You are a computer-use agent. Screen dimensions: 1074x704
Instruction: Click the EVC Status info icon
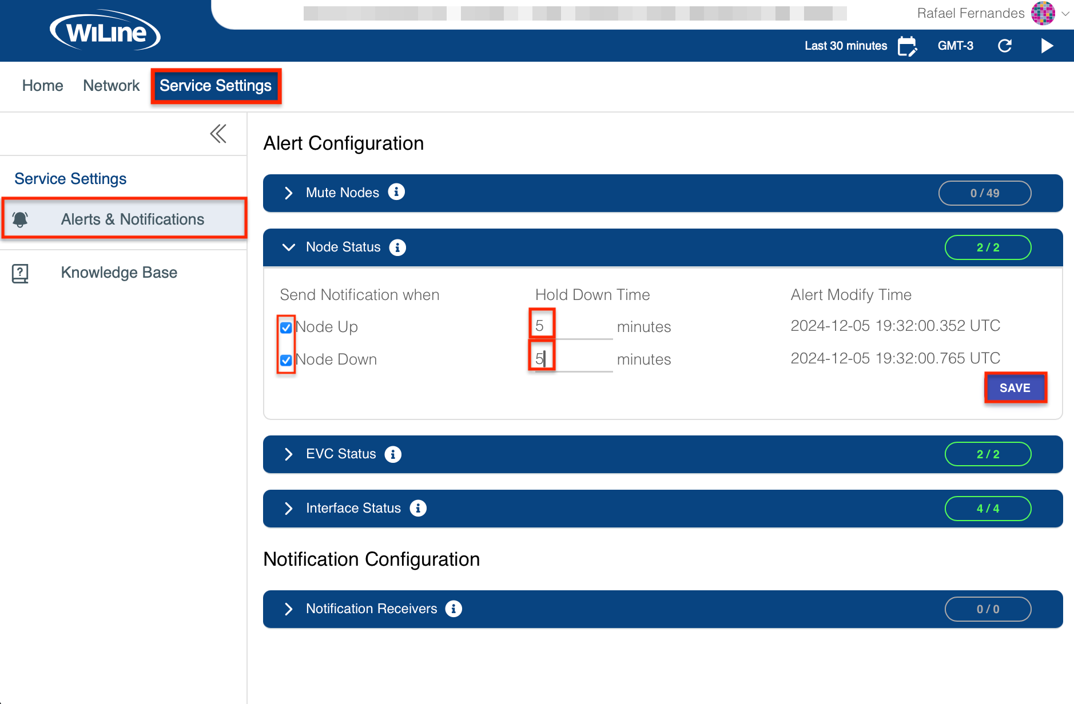tap(393, 454)
